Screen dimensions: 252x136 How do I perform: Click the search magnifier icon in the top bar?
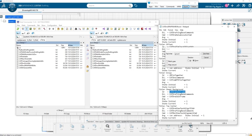click(x=130, y=6)
